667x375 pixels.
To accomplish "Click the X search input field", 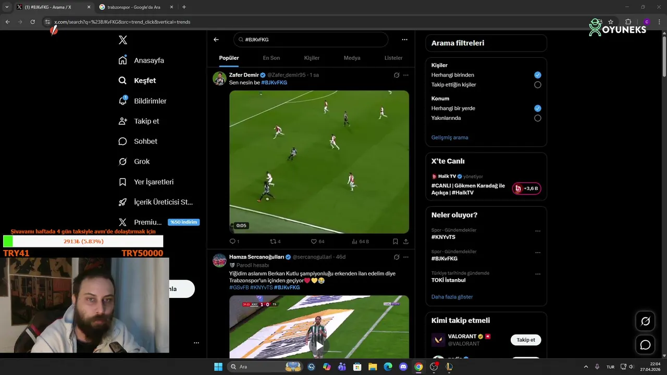I will [x=311, y=40].
